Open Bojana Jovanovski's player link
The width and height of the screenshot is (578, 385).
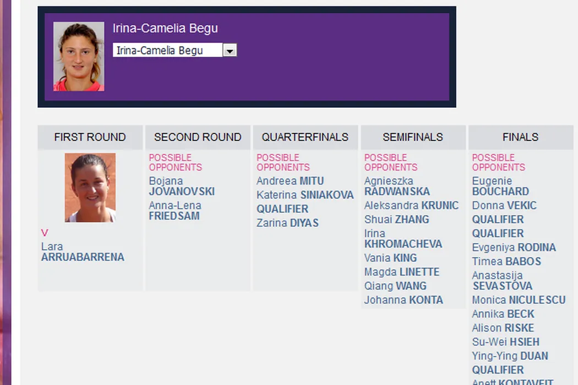coord(182,186)
